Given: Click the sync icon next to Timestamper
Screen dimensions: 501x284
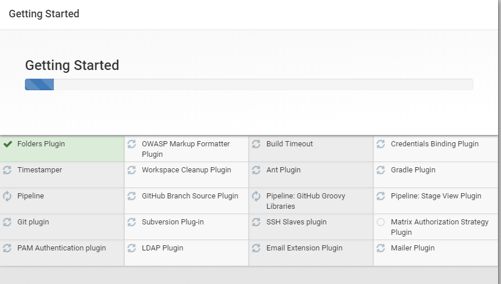Looking at the screenshot, I should (x=8, y=170).
